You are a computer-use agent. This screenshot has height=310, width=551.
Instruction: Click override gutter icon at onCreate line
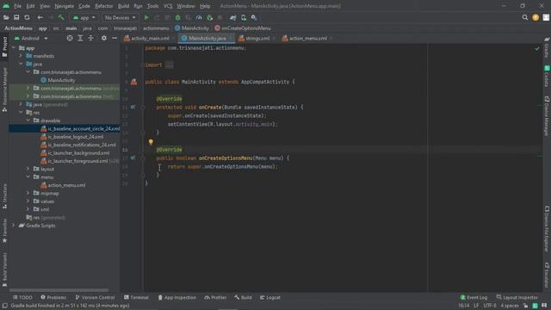click(x=133, y=107)
